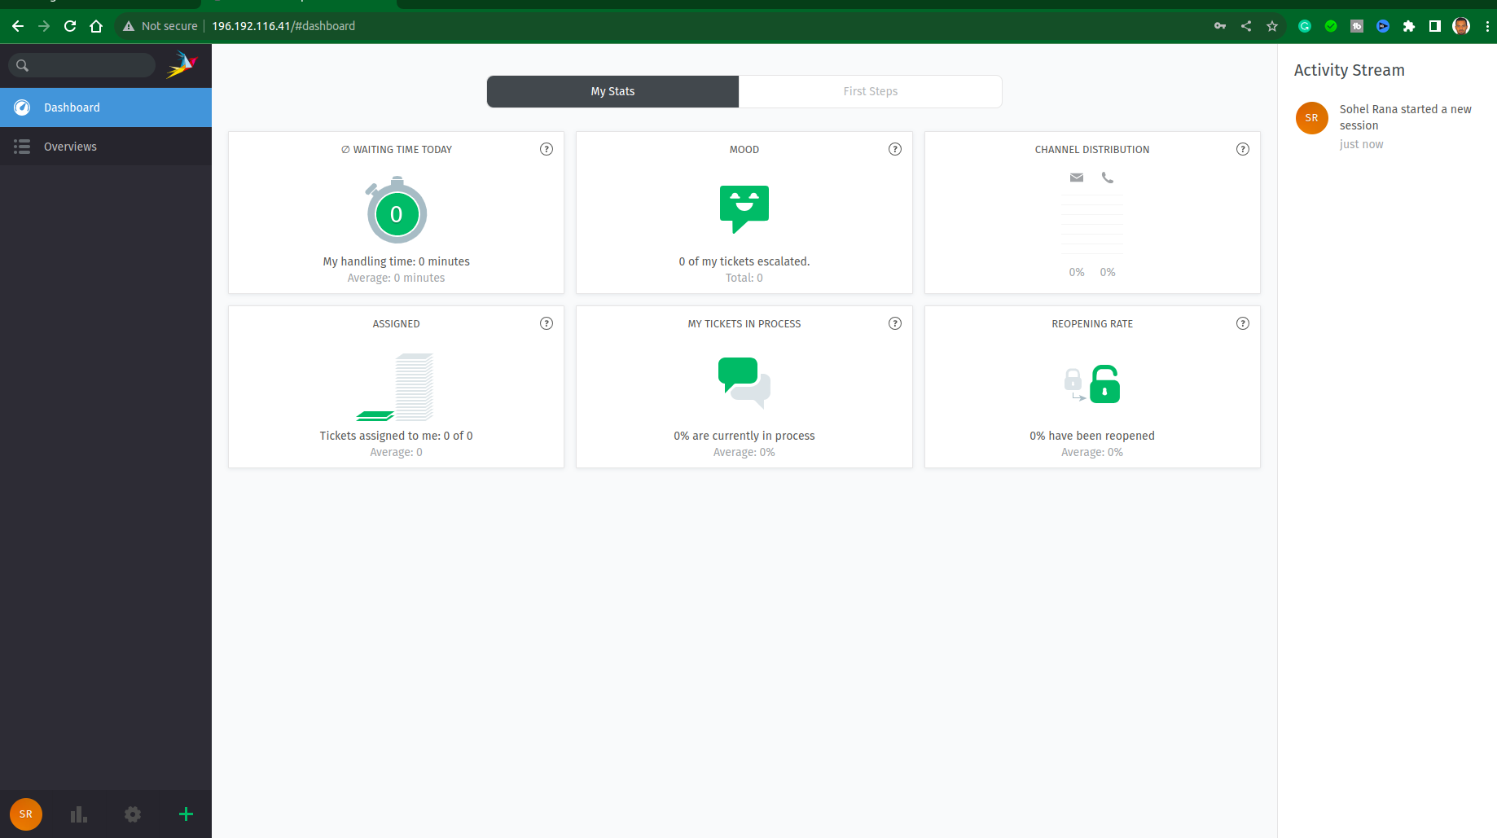Click the green plus new ticket button
The image size is (1497, 838).
coord(186,814)
